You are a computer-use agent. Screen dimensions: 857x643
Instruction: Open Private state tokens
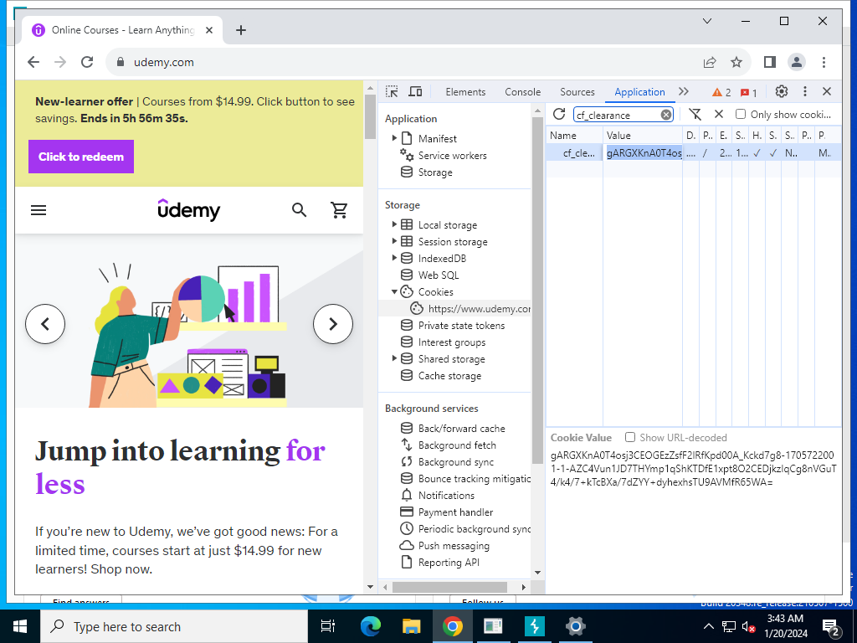pos(461,326)
